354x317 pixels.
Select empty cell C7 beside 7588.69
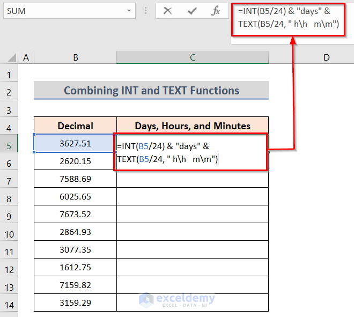pyautogui.click(x=193, y=179)
